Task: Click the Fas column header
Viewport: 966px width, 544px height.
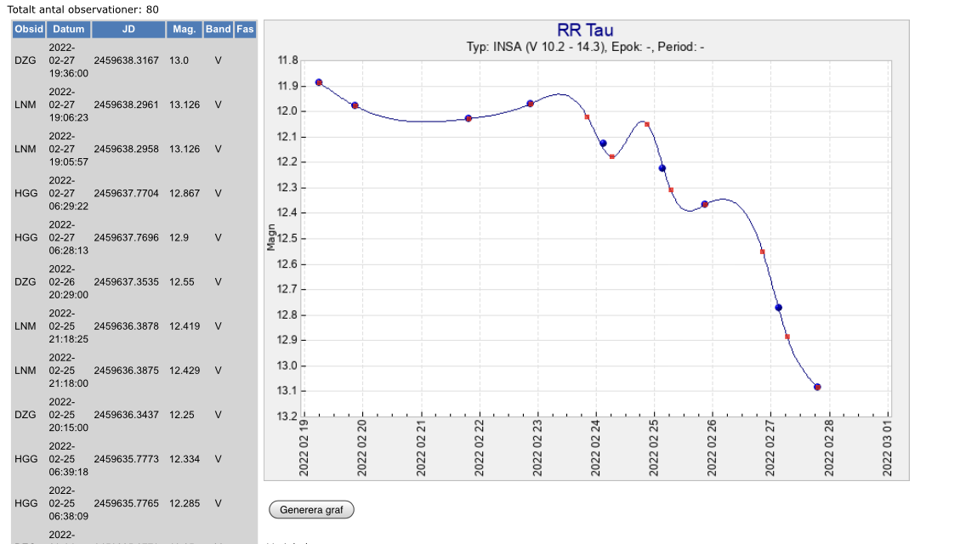Action: pos(245,29)
